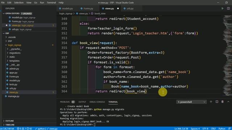
Task: Select language mode Python in status bar
Action: (222, 129)
